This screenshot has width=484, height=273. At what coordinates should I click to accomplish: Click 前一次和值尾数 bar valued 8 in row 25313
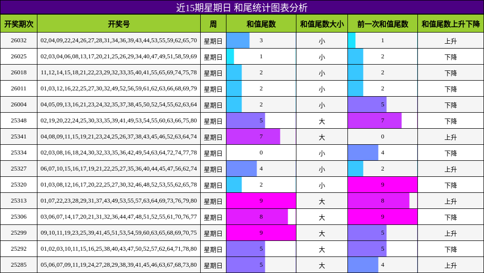[379, 201]
